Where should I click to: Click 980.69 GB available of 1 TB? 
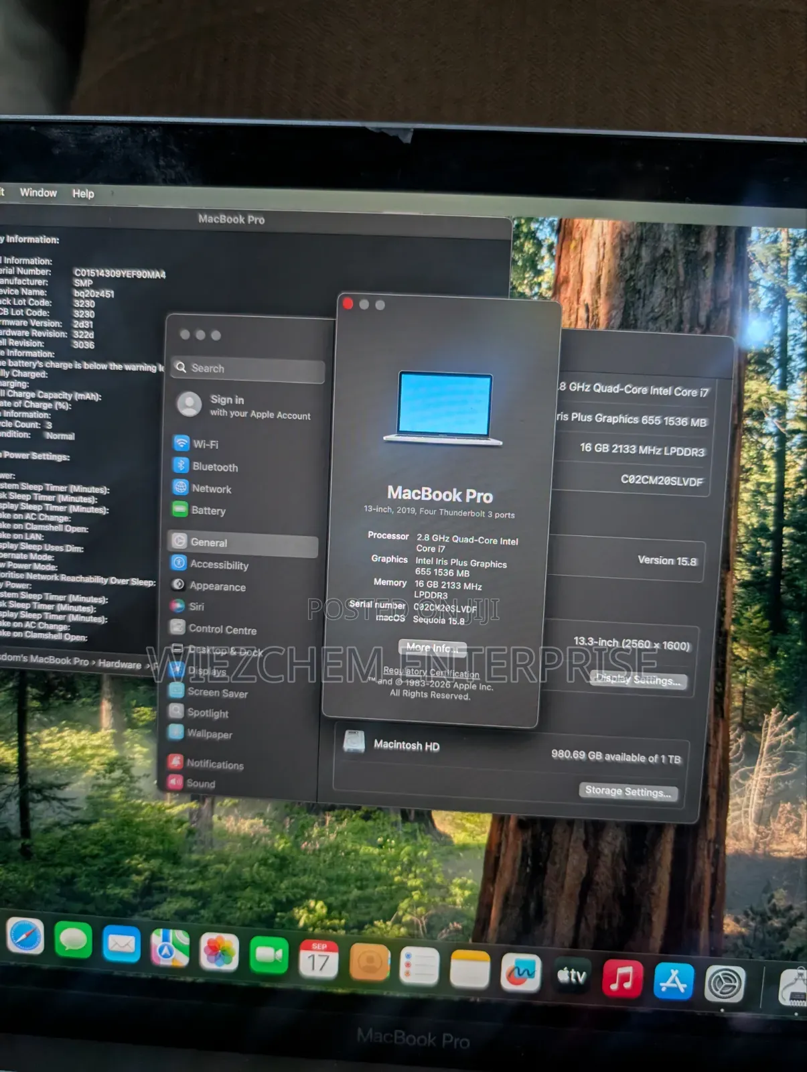pos(616,756)
